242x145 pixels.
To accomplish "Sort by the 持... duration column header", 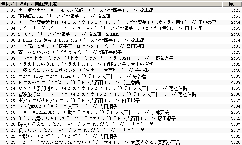I will [x=232, y=4].
